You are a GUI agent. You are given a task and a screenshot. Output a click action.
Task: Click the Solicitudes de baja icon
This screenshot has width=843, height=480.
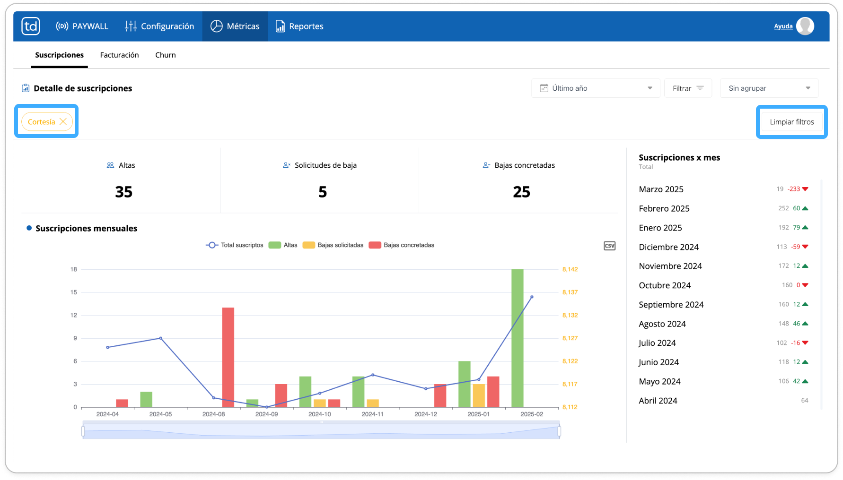[286, 165]
